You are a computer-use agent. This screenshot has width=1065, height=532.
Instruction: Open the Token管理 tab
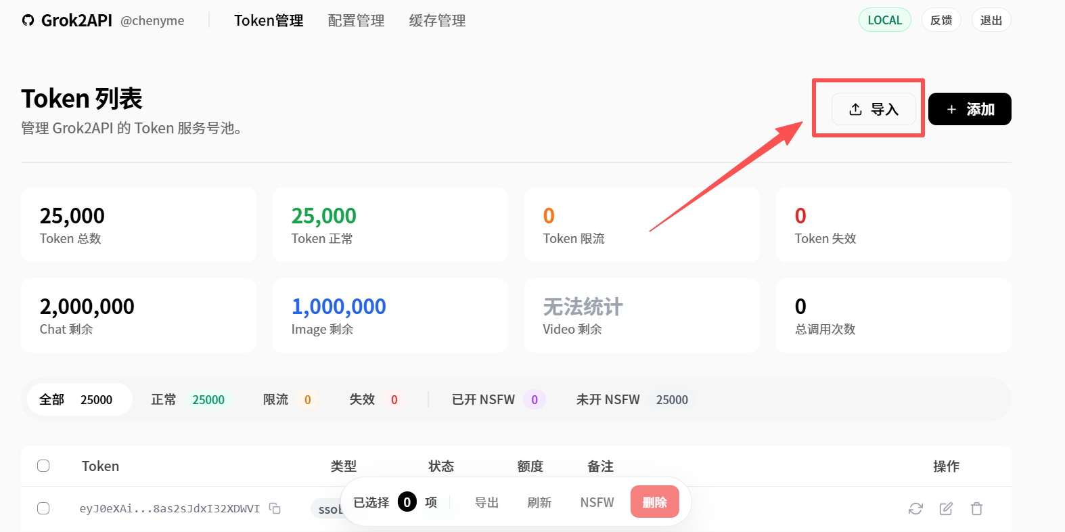coord(269,21)
